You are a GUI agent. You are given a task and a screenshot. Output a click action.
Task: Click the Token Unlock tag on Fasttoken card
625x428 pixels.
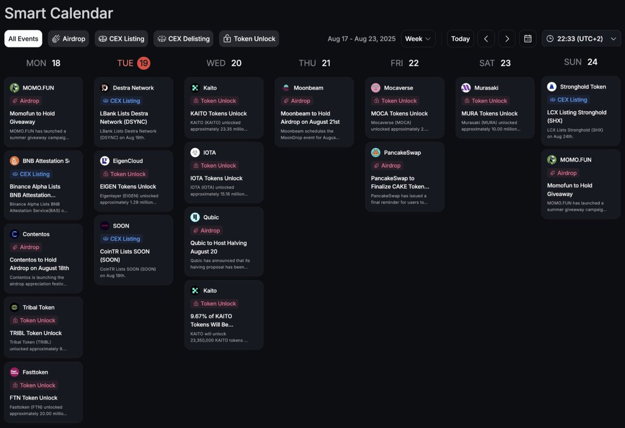click(x=34, y=385)
